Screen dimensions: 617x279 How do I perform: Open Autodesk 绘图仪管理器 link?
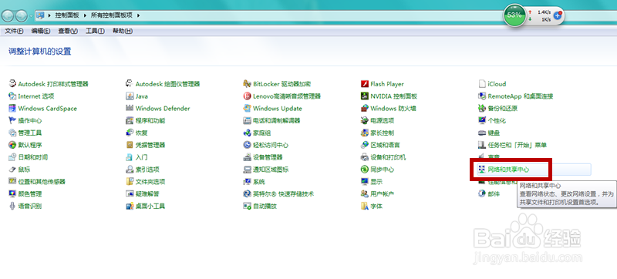pyautogui.click(x=167, y=84)
